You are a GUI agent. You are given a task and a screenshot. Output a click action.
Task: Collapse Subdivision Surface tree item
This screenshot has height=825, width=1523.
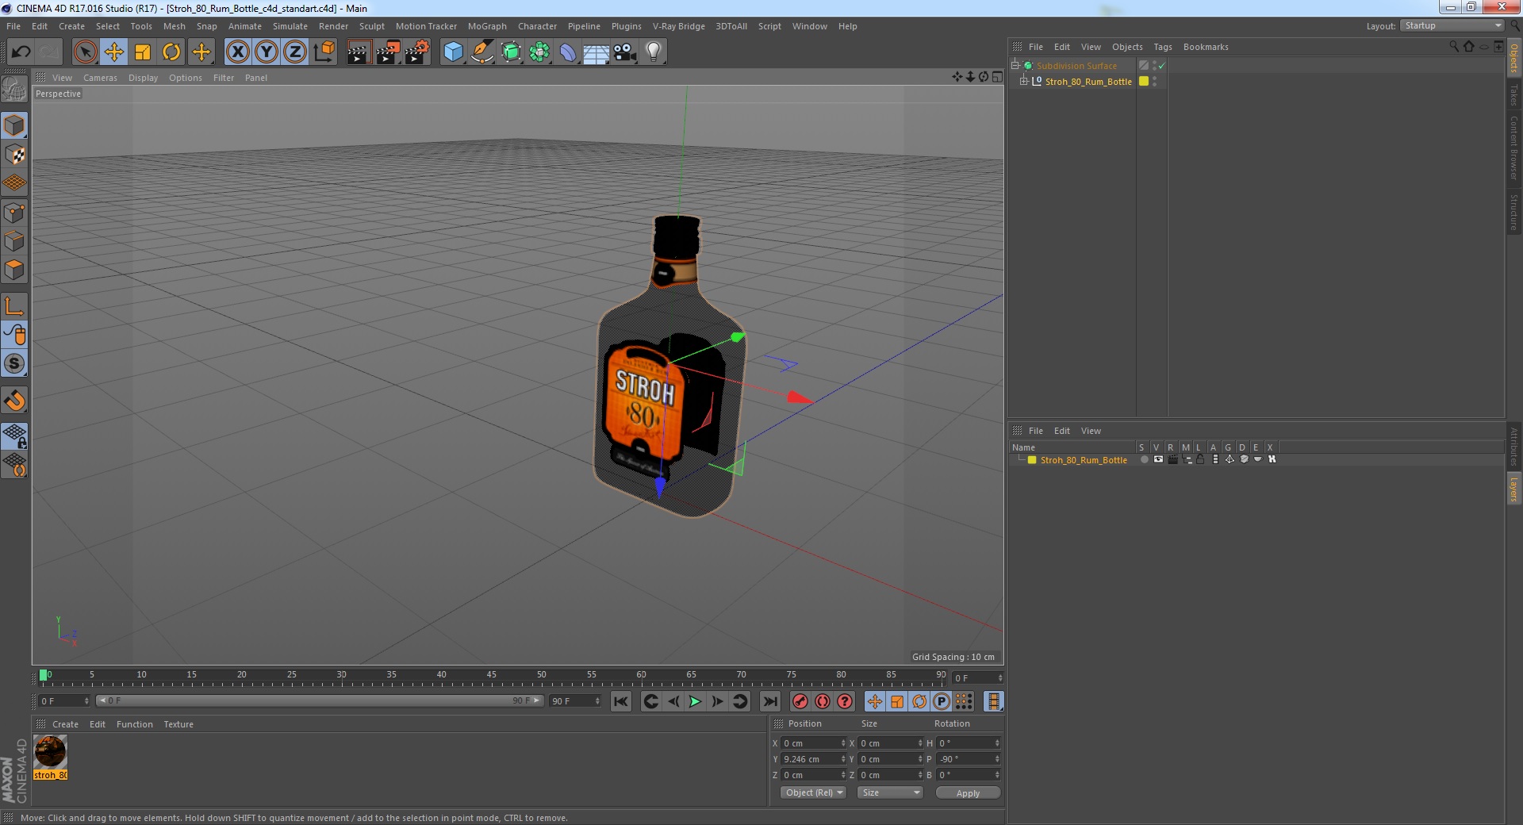1015,65
